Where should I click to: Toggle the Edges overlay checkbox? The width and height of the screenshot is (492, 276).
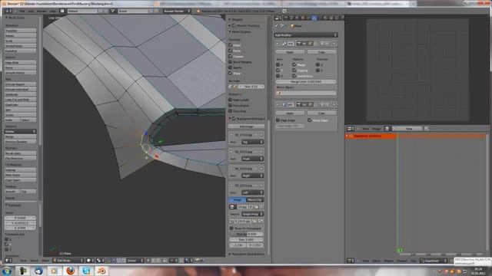pyautogui.click(x=231, y=45)
